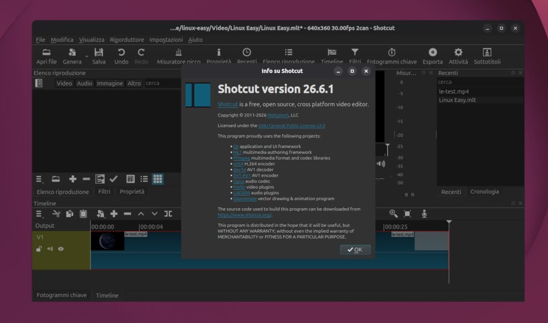This screenshot has height=323, width=548.
Task: Switch playlist to details view
Action: 131,179
